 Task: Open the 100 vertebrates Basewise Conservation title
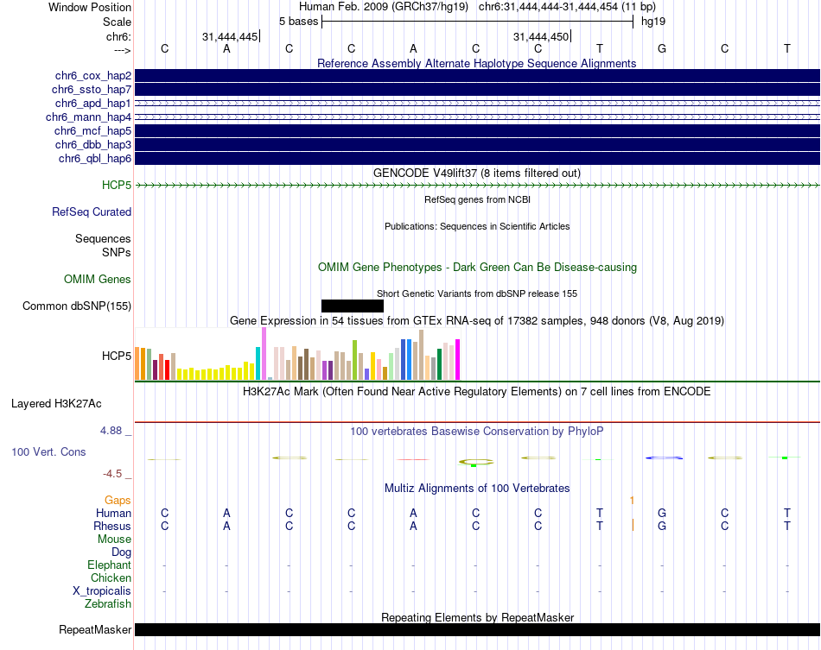click(x=476, y=432)
